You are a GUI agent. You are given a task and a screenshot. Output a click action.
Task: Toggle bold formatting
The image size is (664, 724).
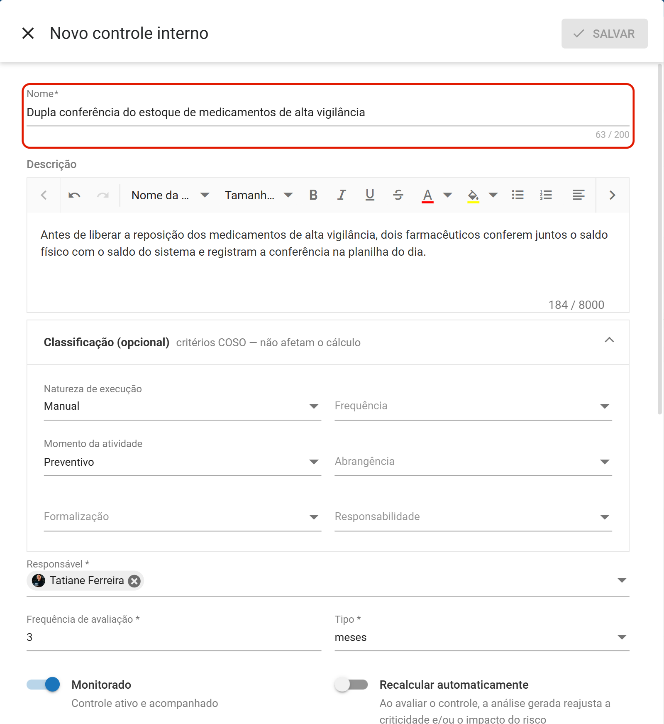[x=313, y=195]
